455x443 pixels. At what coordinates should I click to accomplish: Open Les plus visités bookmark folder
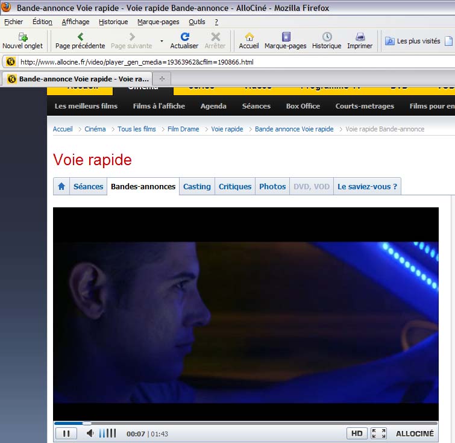click(x=413, y=41)
